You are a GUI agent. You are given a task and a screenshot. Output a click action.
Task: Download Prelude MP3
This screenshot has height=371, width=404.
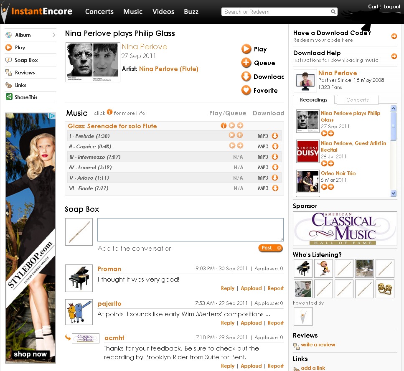point(275,136)
